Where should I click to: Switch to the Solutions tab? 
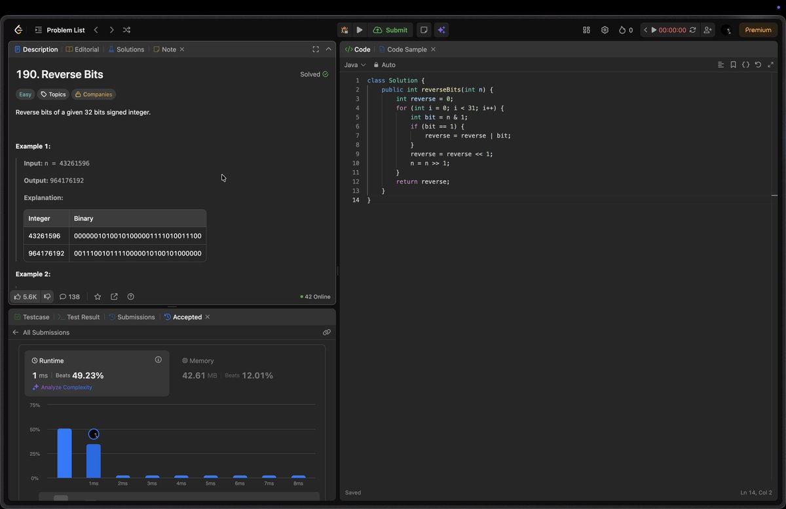(126, 49)
